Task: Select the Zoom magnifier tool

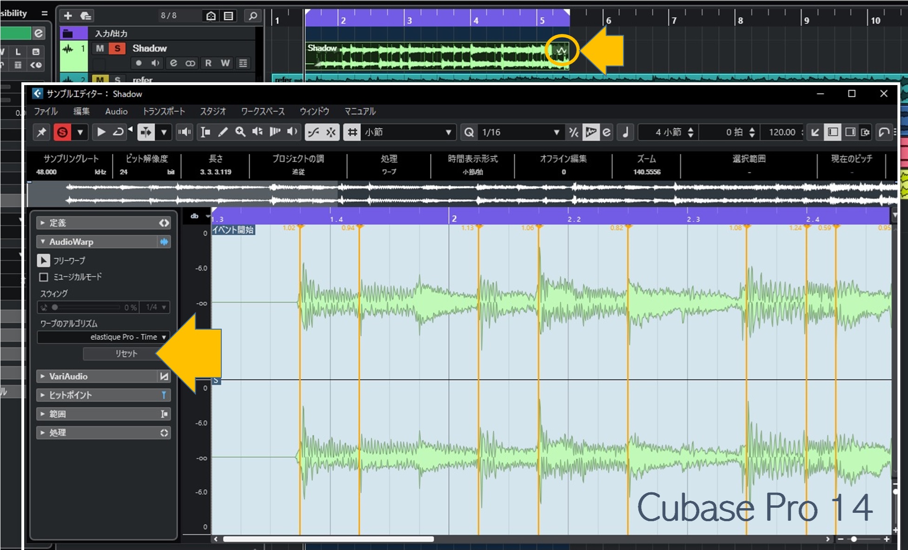Action: (x=240, y=133)
